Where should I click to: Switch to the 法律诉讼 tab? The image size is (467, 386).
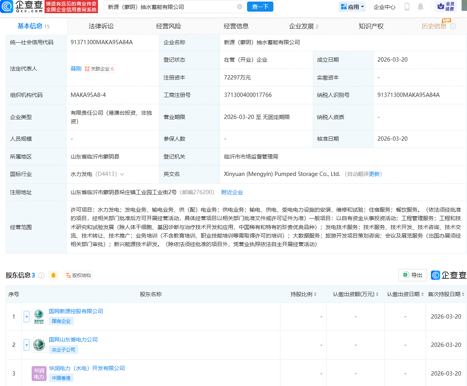tap(101, 26)
